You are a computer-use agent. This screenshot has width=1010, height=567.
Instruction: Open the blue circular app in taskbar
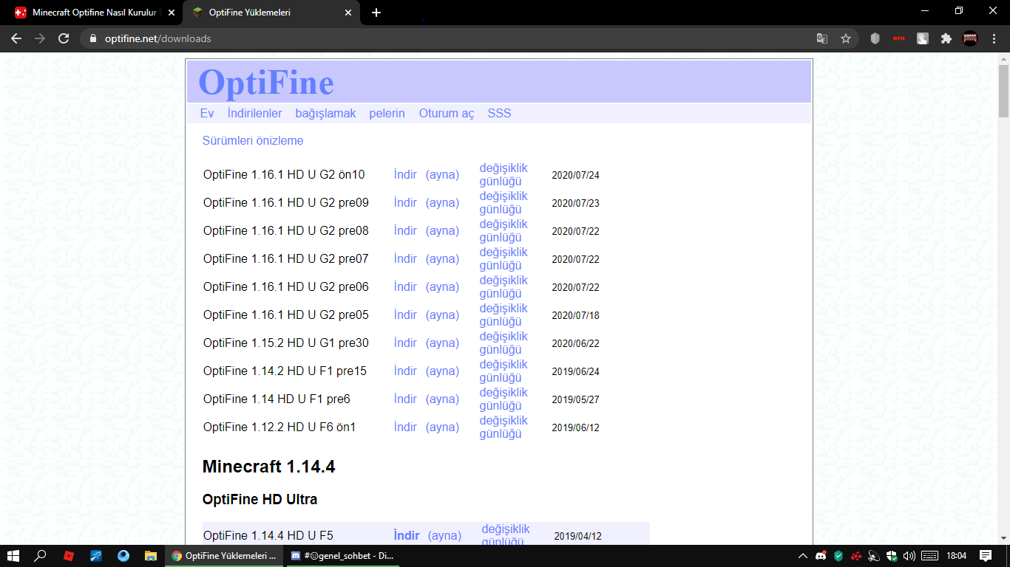coord(123,556)
